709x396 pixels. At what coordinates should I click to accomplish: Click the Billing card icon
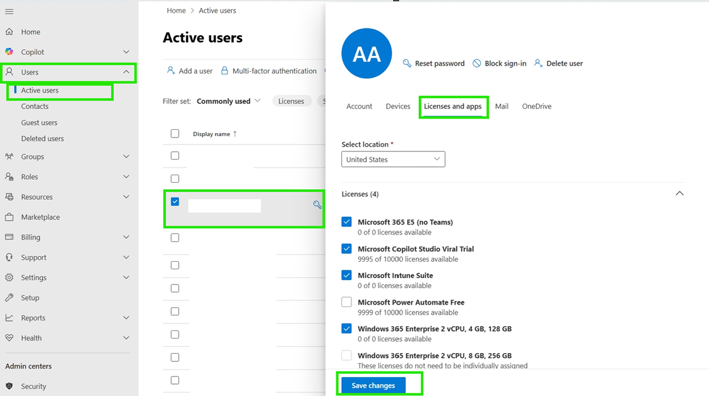pyautogui.click(x=9, y=237)
